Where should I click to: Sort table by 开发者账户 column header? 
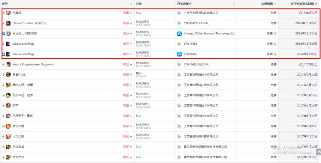(x=206, y=4)
